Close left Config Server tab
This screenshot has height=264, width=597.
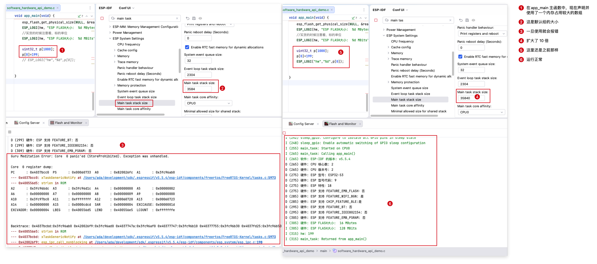44,123
